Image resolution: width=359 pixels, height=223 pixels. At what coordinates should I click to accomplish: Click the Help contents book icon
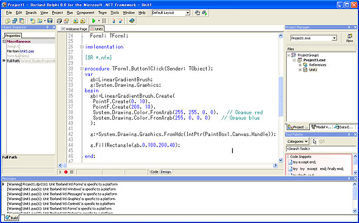click(x=132, y=21)
